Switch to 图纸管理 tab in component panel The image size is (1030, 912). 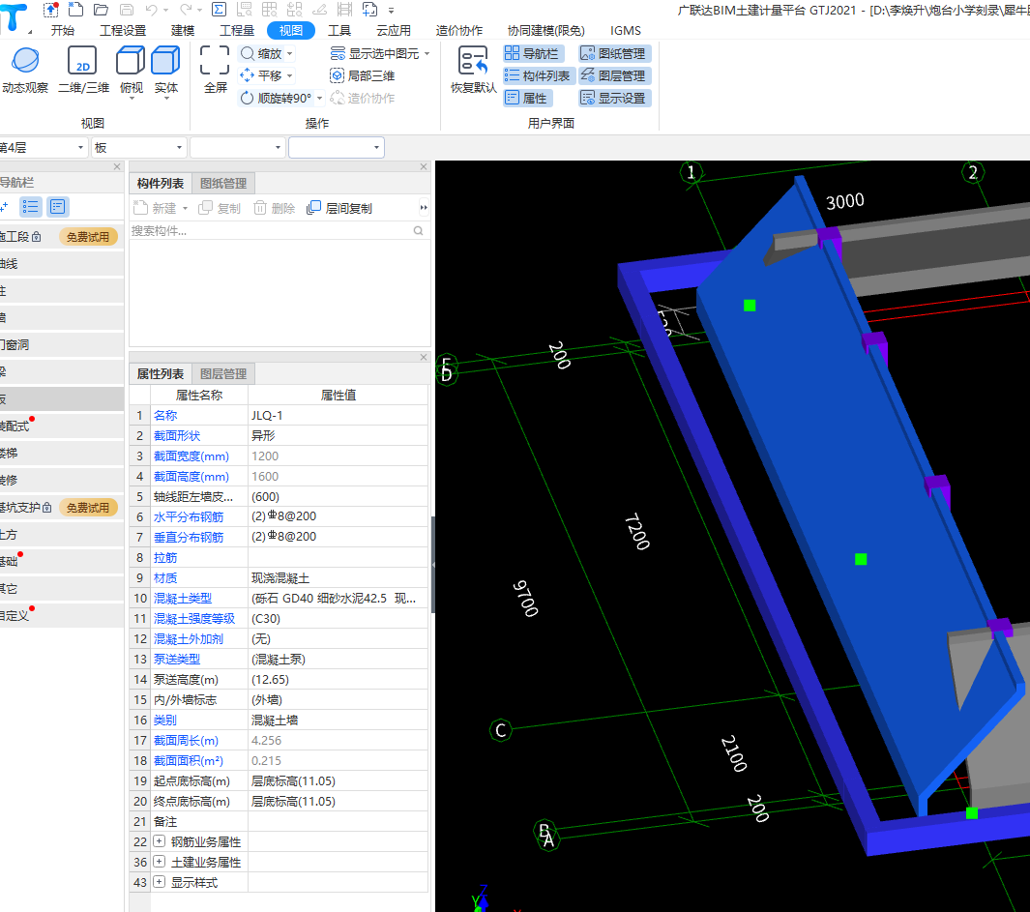click(x=223, y=184)
